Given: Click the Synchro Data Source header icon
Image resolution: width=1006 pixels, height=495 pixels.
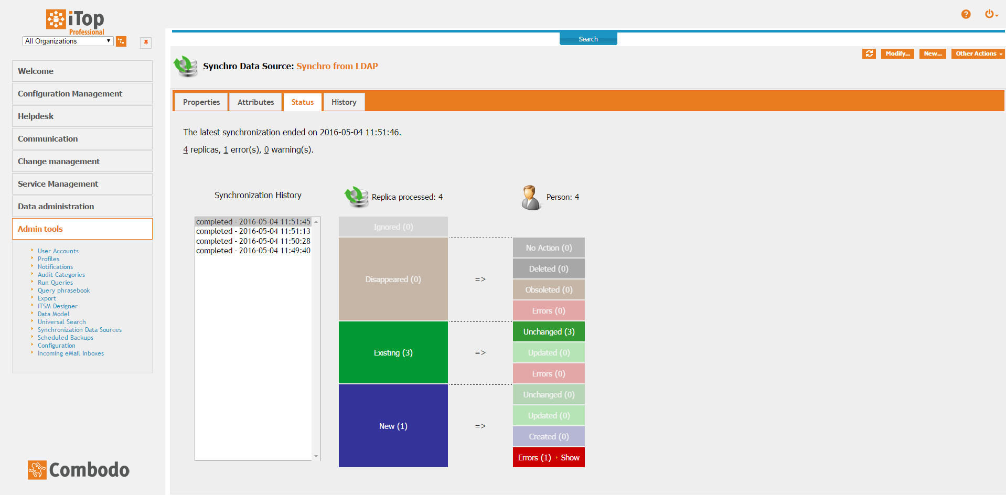Looking at the screenshot, I should (x=186, y=67).
